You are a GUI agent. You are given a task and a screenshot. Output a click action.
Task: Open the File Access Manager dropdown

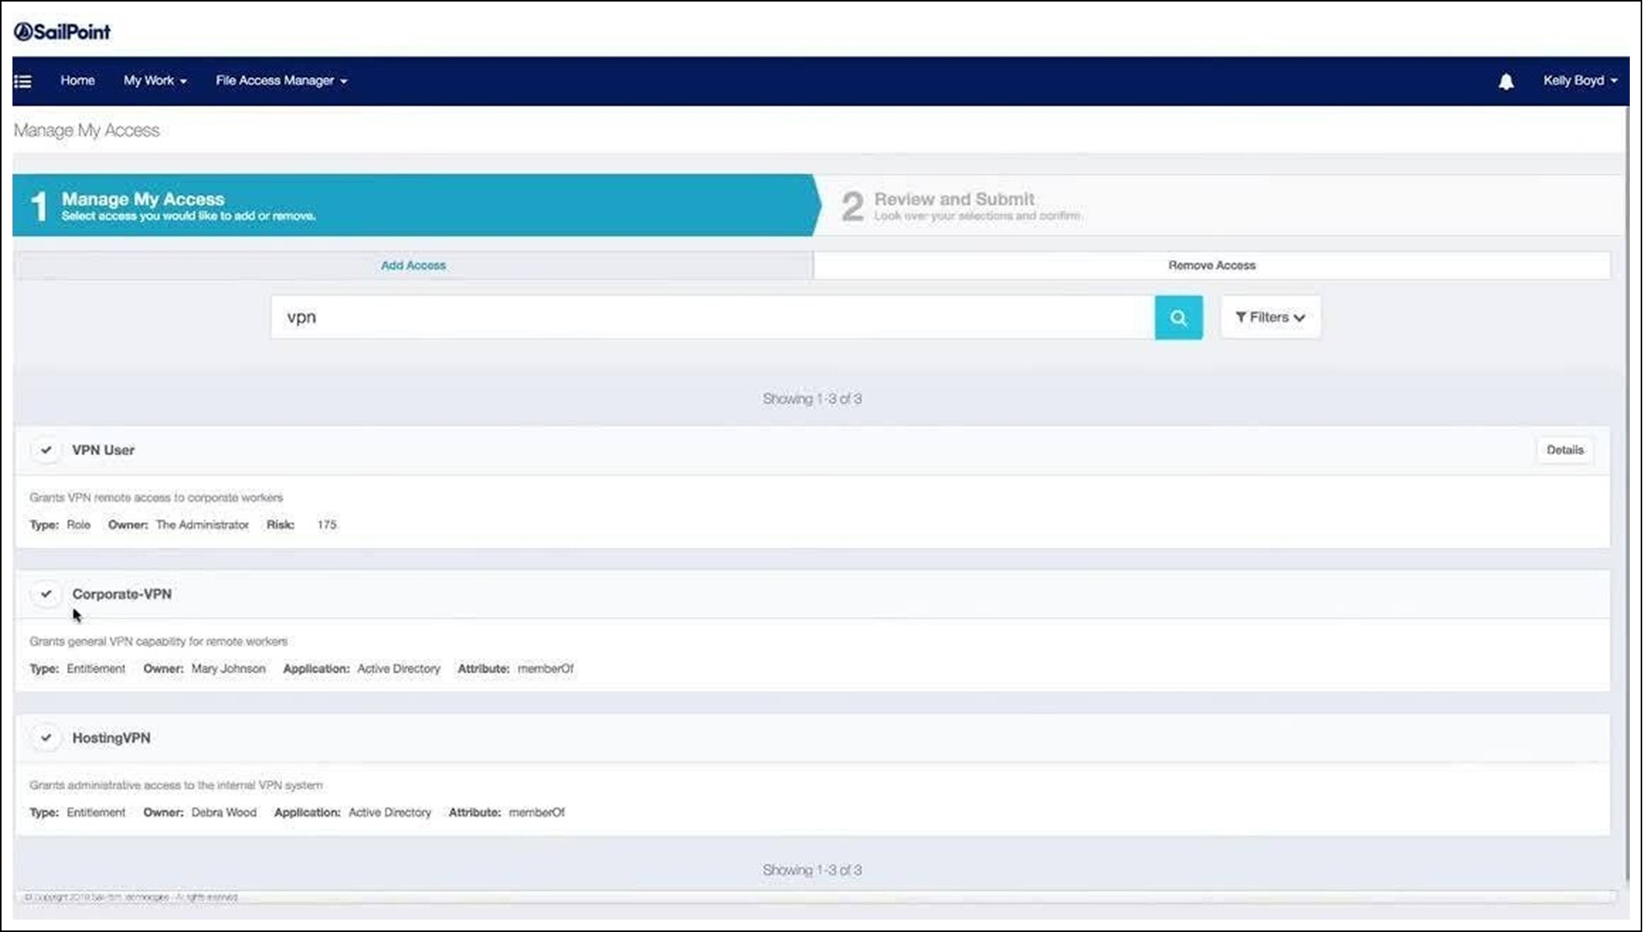[281, 81]
